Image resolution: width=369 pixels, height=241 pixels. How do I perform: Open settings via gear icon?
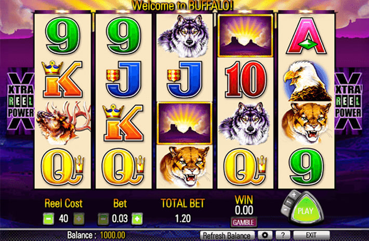(x=265, y=235)
